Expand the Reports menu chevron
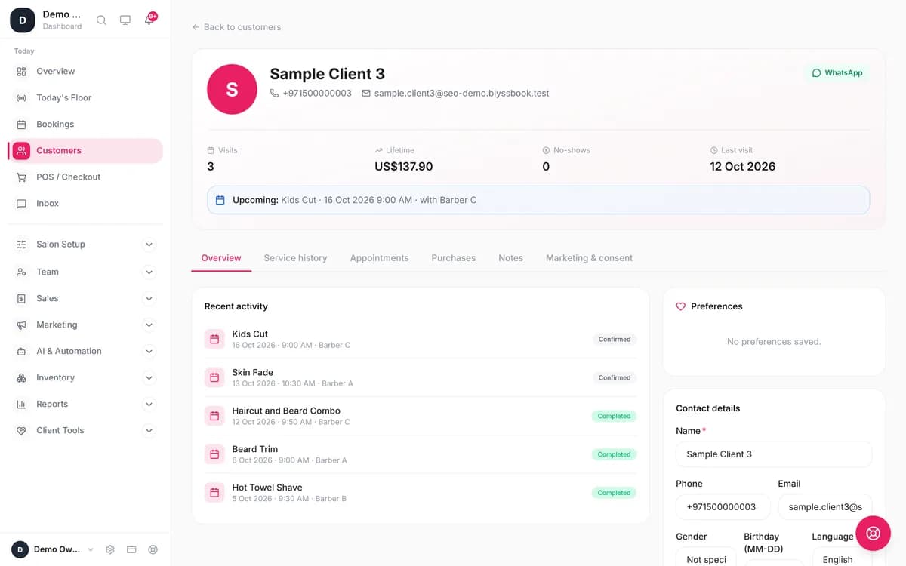This screenshot has width=906, height=566. click(149, 404)
